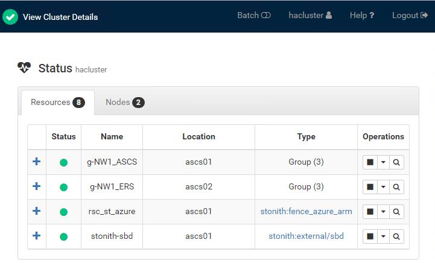
Task: Select the Resources tab
Action: point(58,103)
